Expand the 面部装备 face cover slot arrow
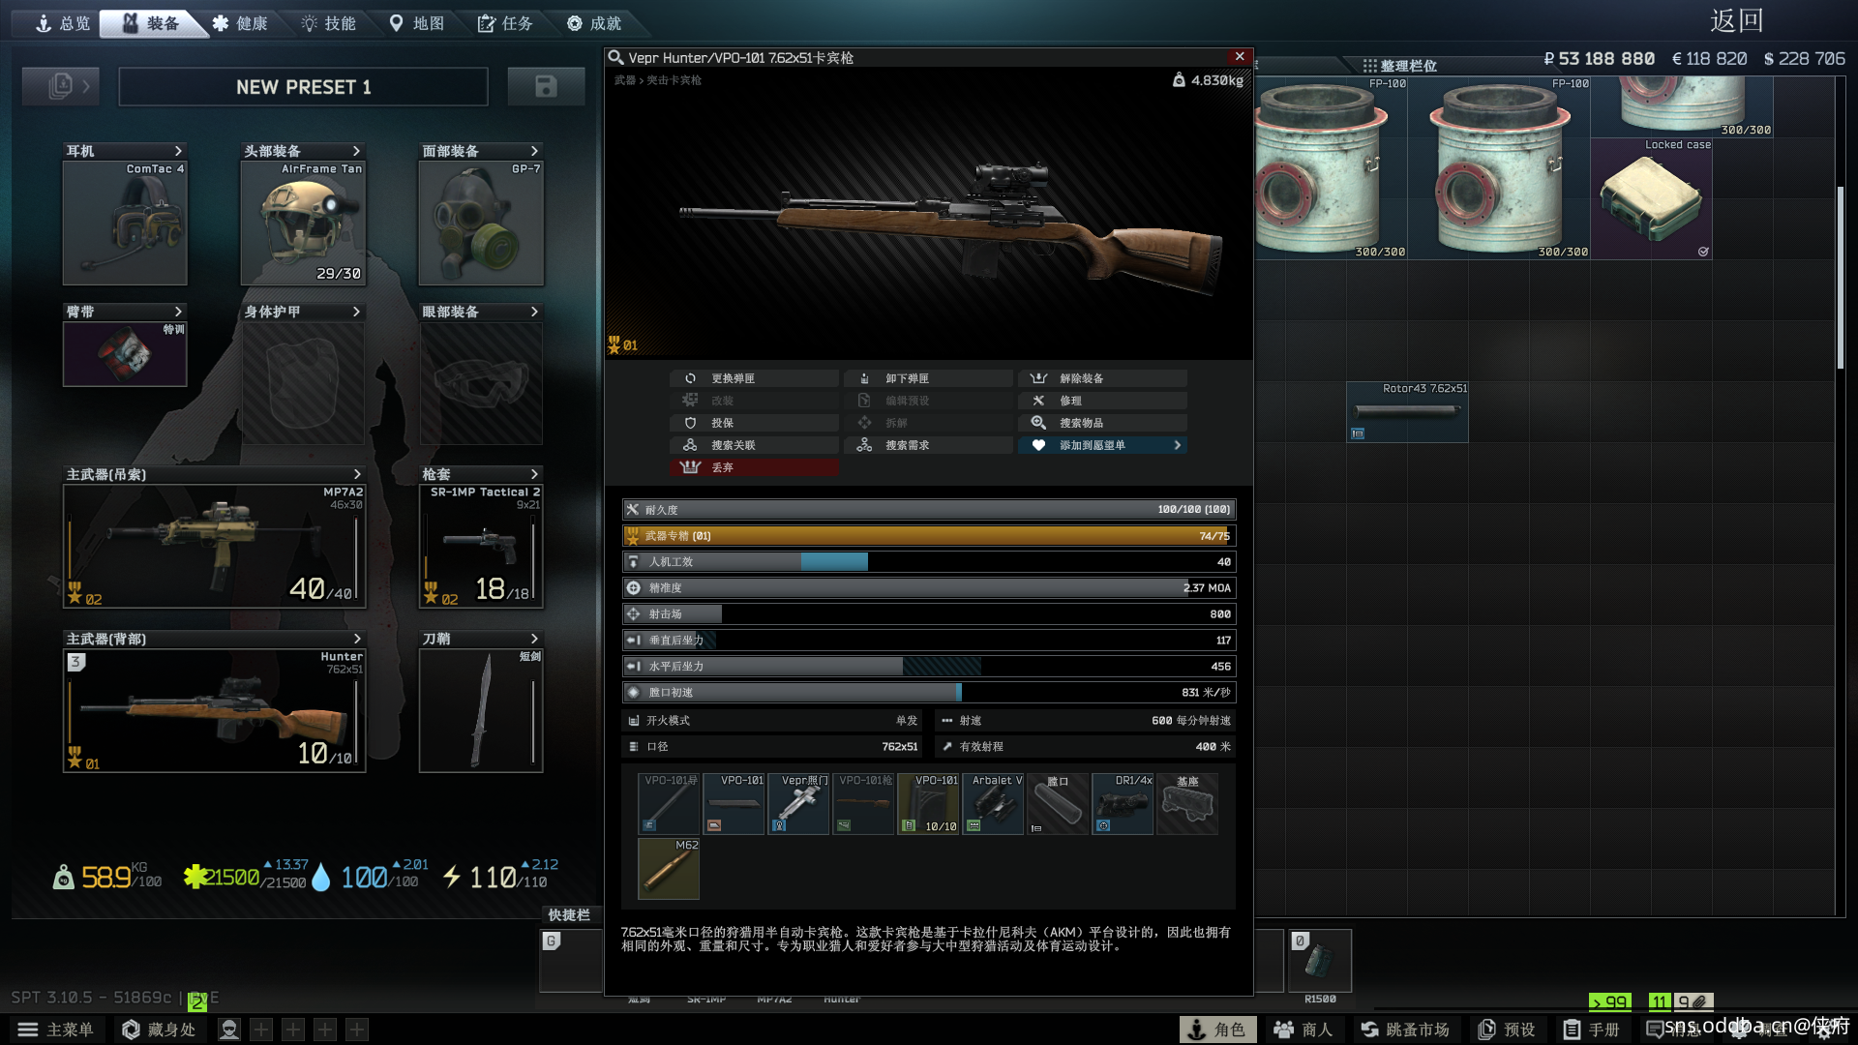 pyautogui.click(x=534, y=151)
